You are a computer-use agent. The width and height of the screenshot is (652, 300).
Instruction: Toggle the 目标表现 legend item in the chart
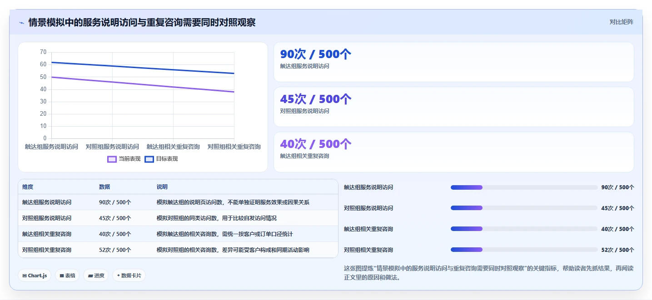coord(161,159)
